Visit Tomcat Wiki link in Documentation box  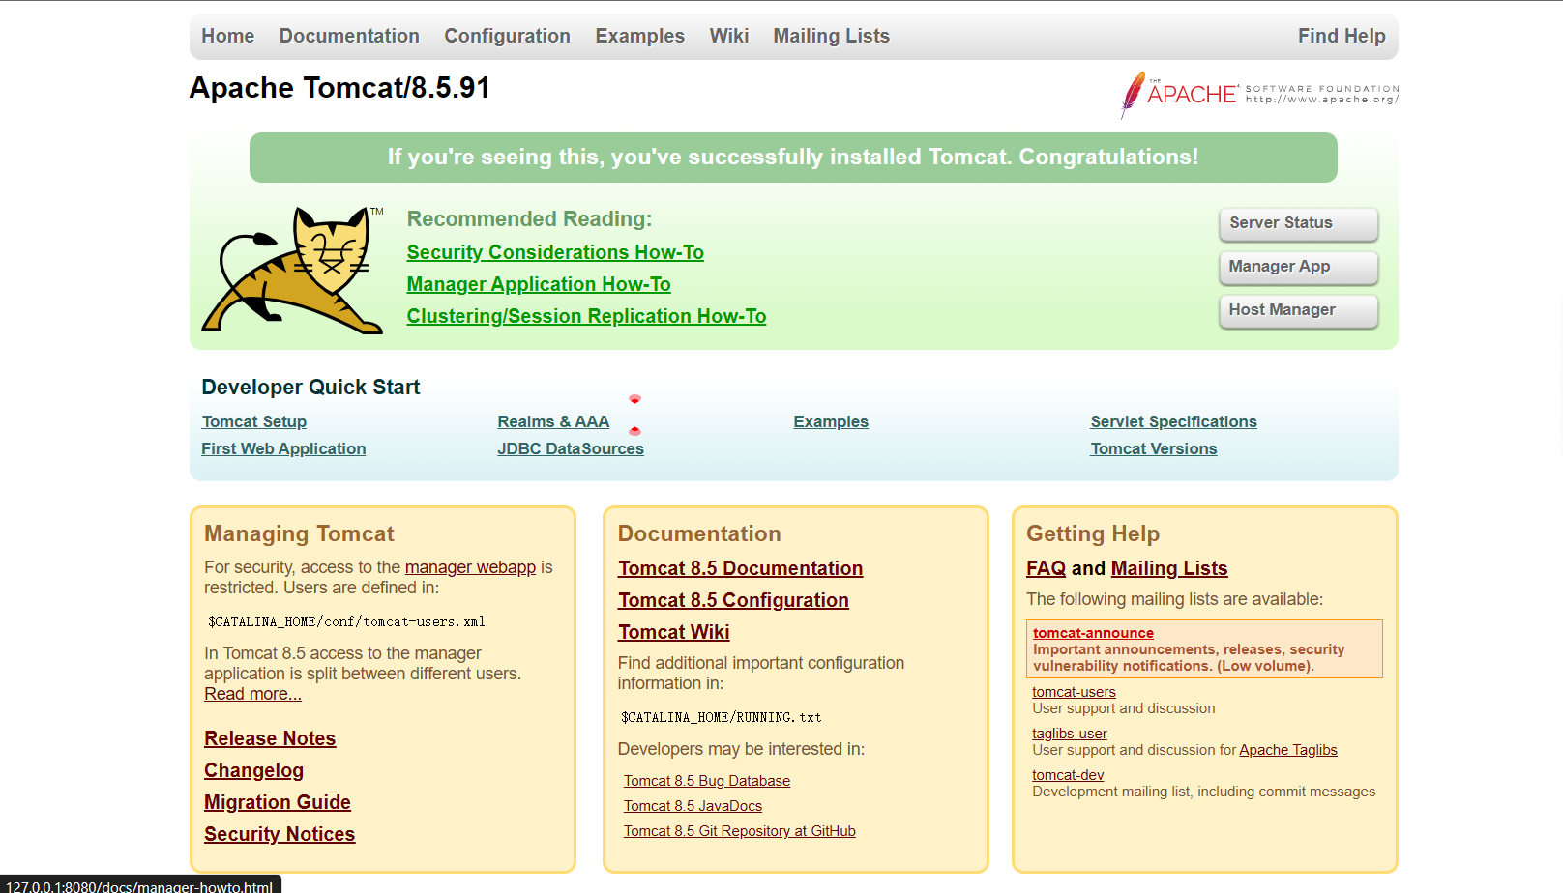click(x=673, y=632)
